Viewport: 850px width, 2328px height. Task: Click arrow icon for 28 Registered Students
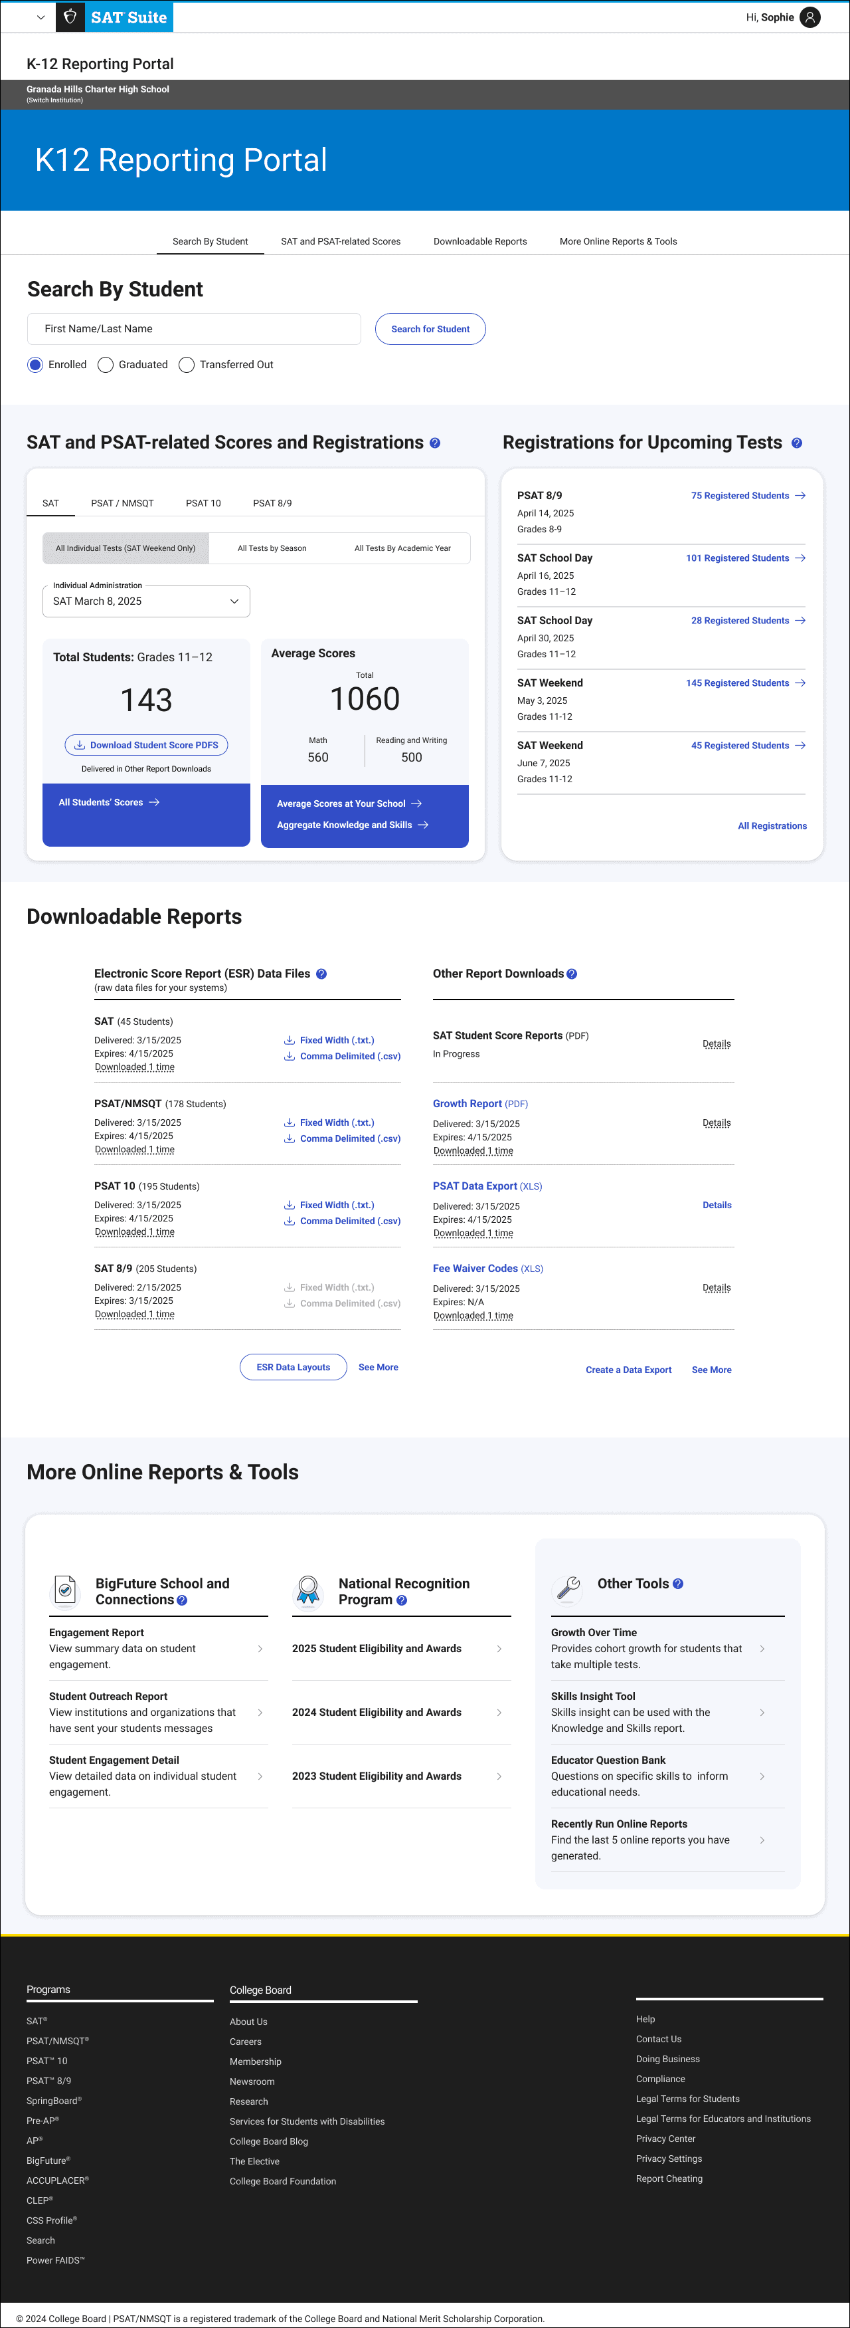[x=800, y=621]
